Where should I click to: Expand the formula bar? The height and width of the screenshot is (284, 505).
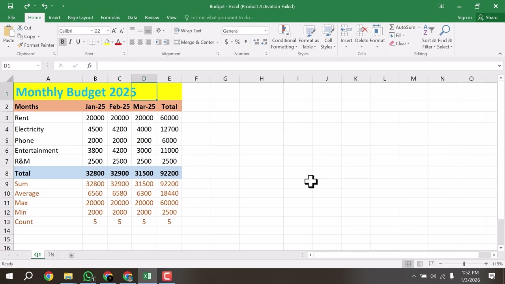click(499, 66)
